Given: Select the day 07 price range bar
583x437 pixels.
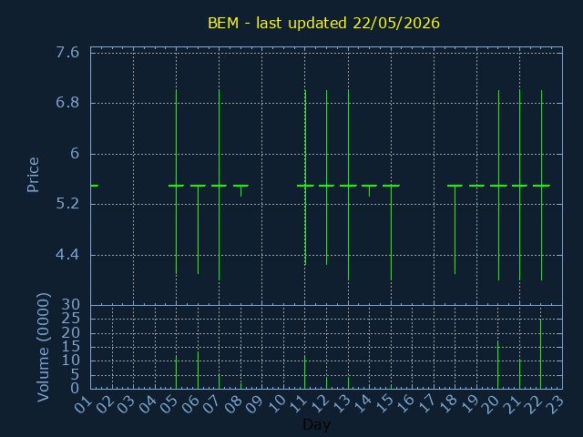Looking at the screenshot, I should pyautogui.click(x=219, y=185).
